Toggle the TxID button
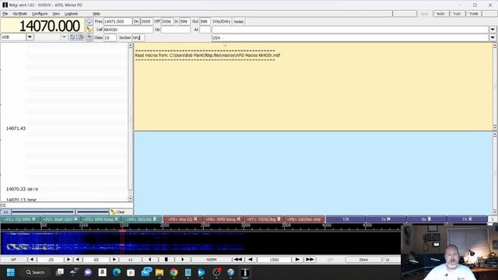 click(457, 14)
